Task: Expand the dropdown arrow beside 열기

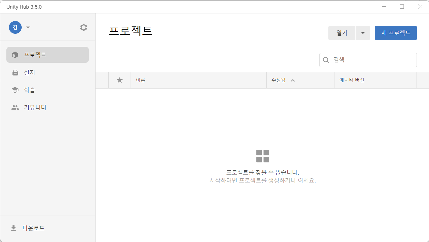Action: point(363,33)
